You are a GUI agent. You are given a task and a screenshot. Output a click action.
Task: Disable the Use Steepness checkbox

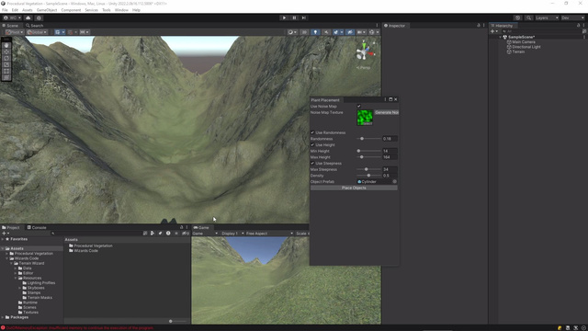[x=312, y=164]
